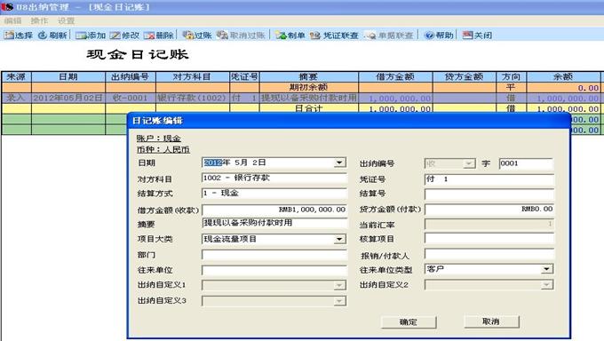
Task: Click the 当前汇率 field
Action: pos(489,224)
